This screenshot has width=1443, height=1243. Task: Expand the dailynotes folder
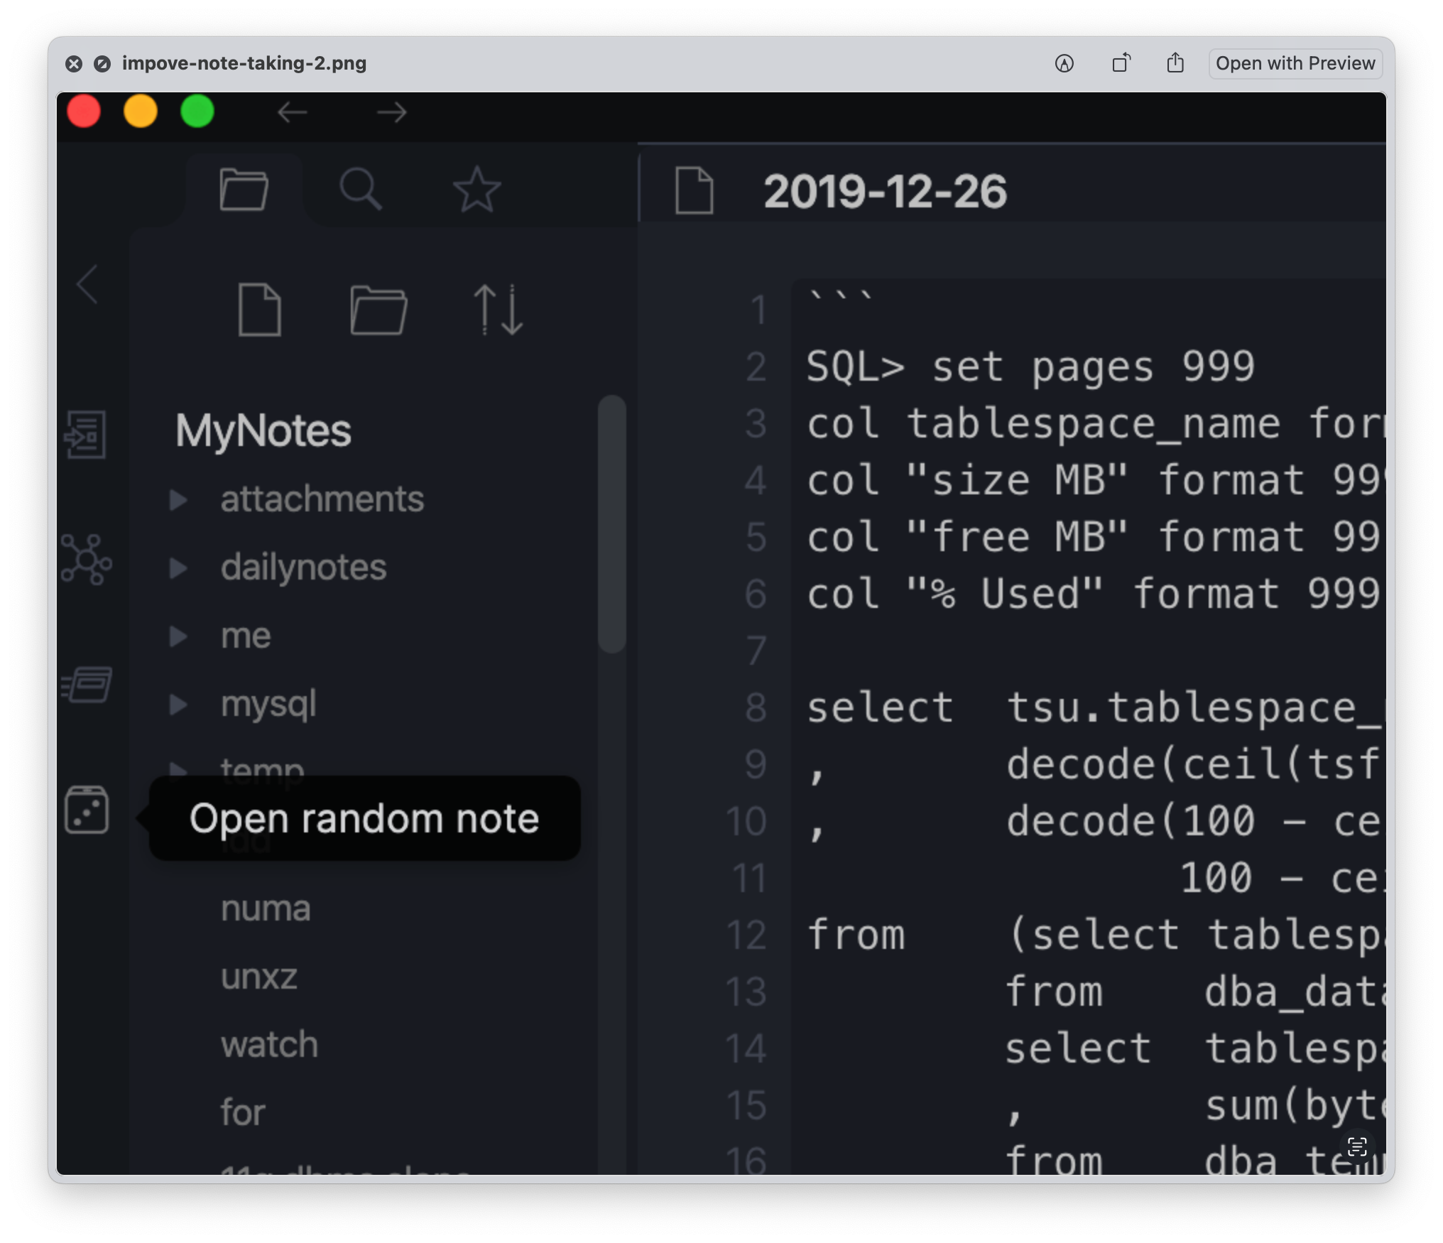point(178,568)
